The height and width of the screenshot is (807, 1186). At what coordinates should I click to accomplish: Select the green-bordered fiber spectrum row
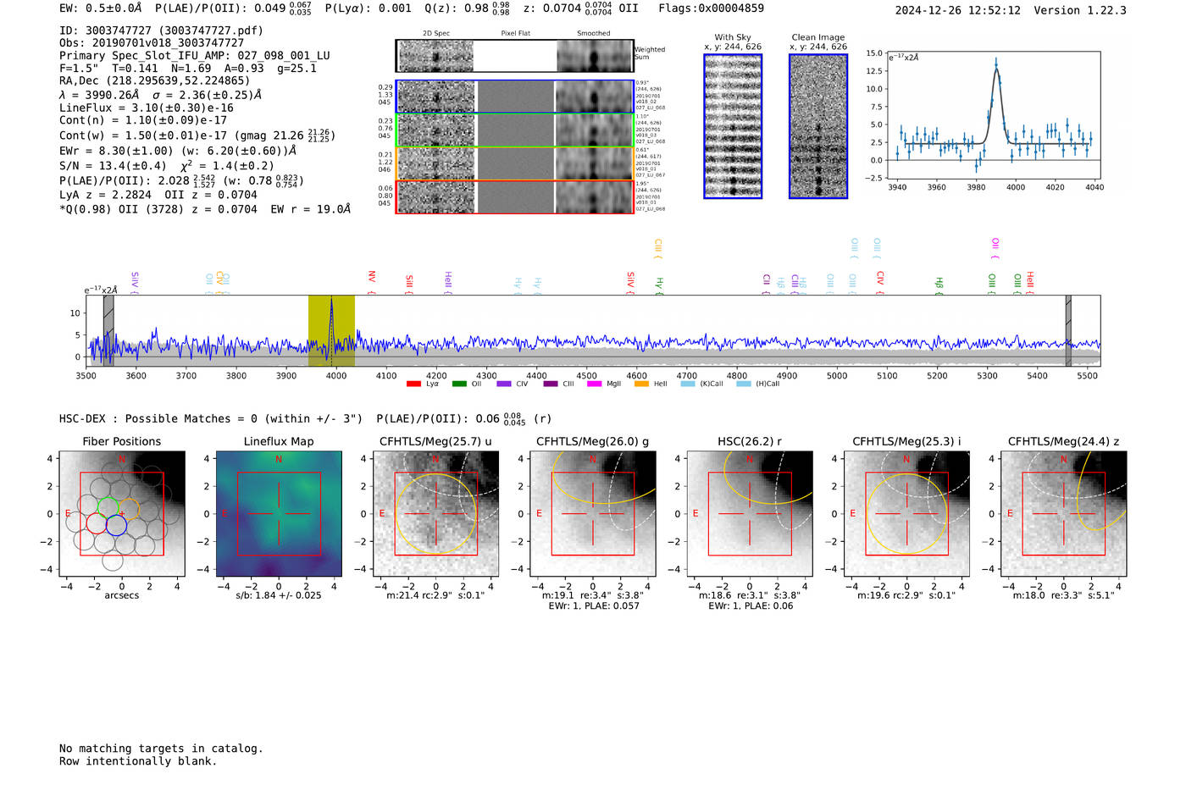coord(515,130)
